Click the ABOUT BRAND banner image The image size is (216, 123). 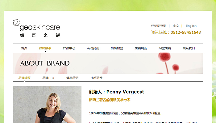108,63
